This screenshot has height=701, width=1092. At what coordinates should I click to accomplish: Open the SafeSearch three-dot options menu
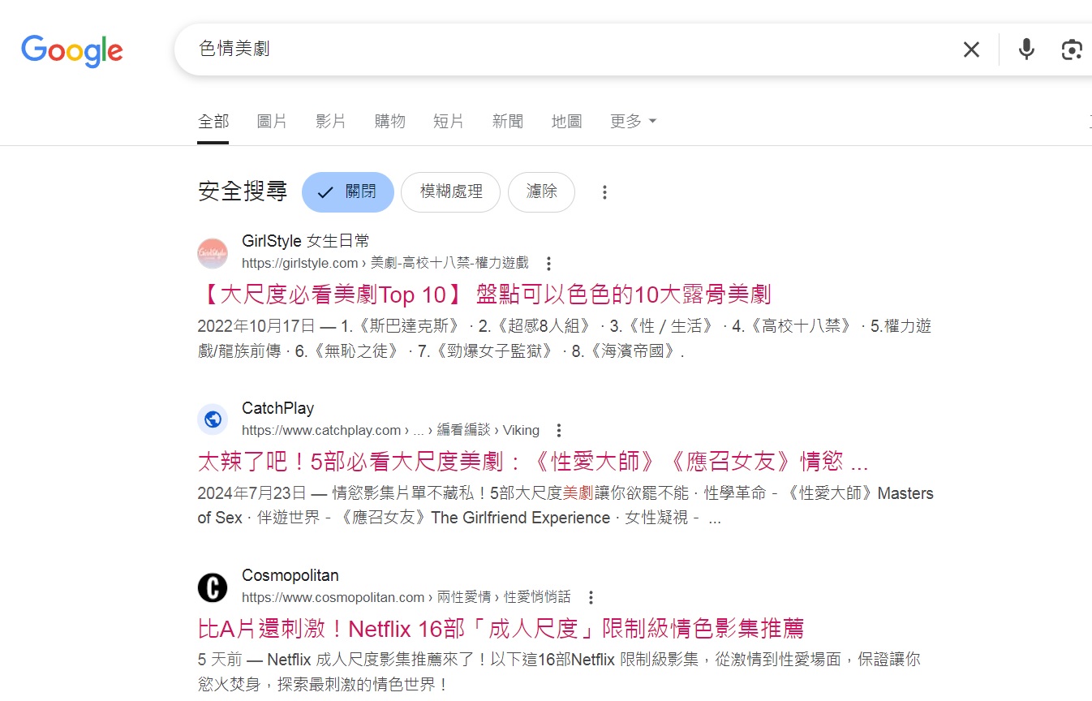604,192
